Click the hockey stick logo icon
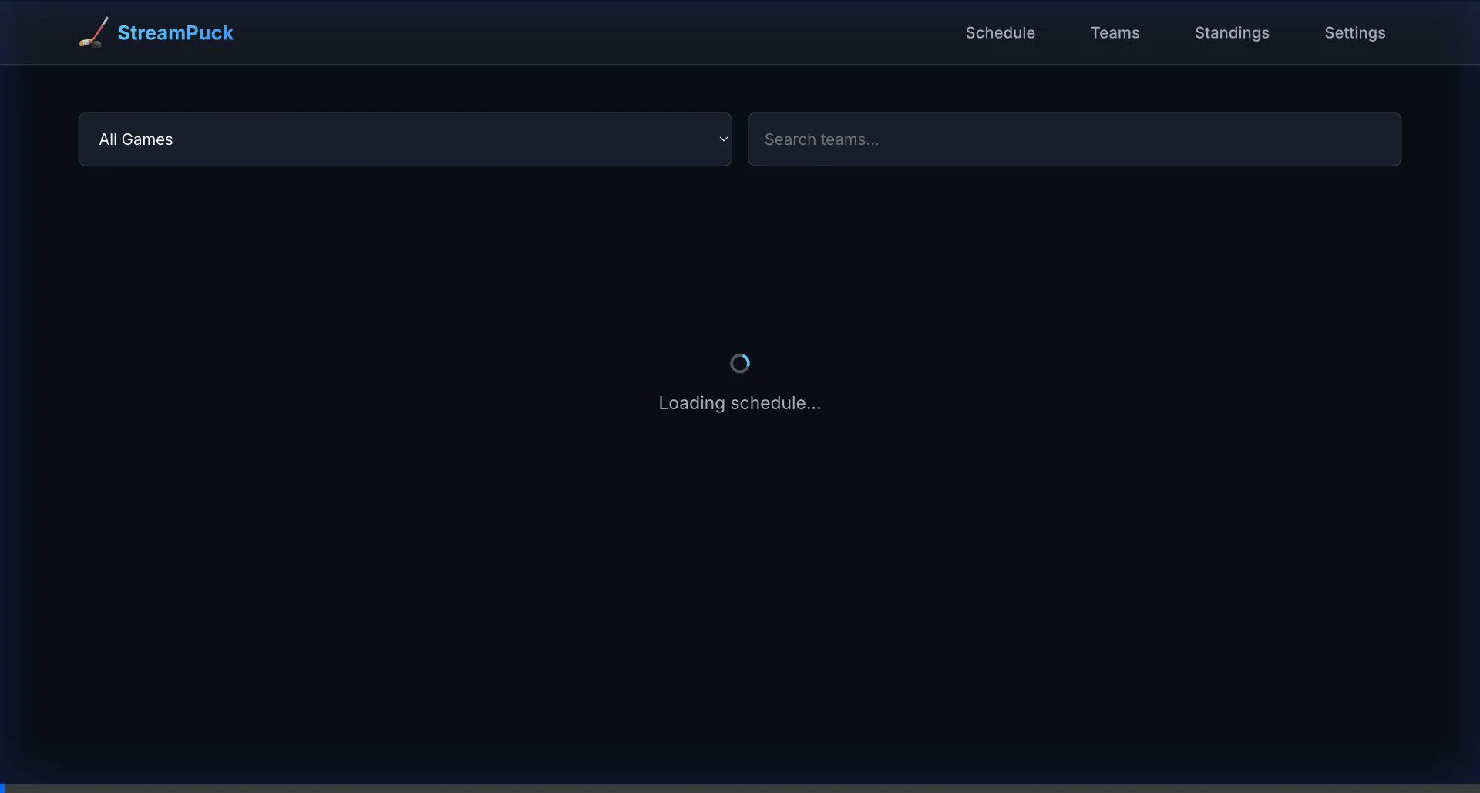The height and width of the screenshot is (793, 1480). pos(94,32)
